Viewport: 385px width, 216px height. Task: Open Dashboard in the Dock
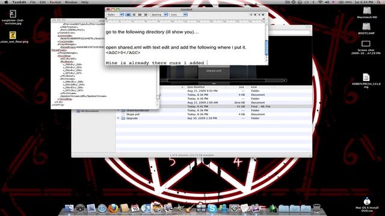tap(80, 208)
